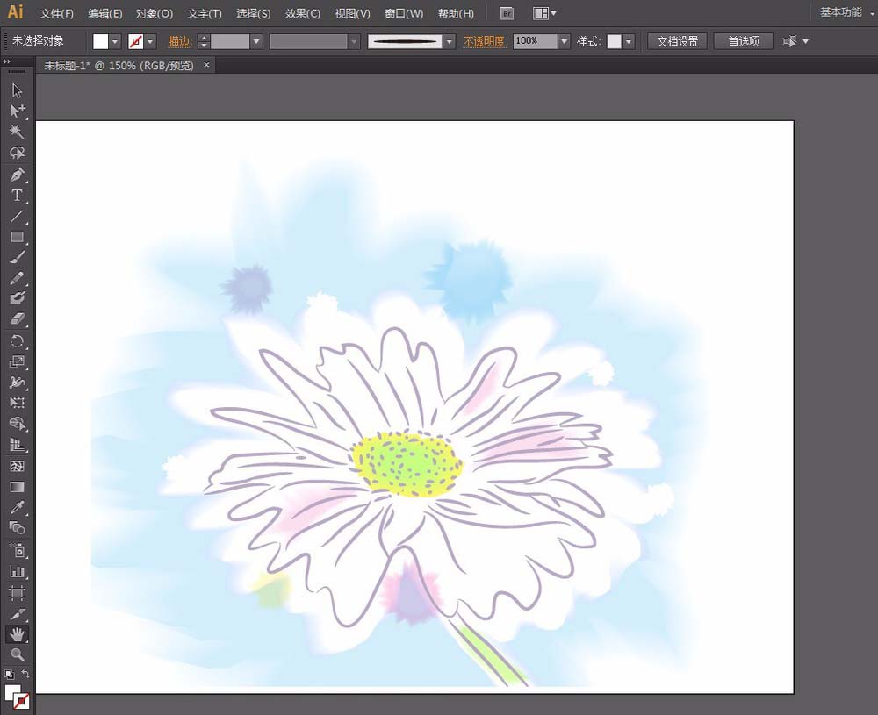
Task: Select the Pen tool
Action: [17, 175]
